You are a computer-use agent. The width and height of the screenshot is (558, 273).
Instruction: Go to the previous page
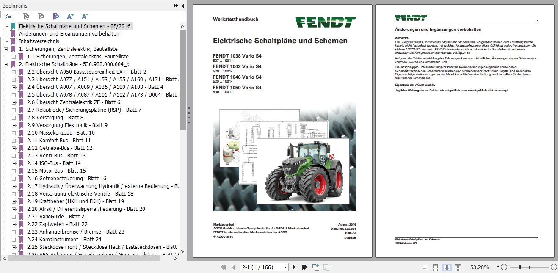point(233,267)
